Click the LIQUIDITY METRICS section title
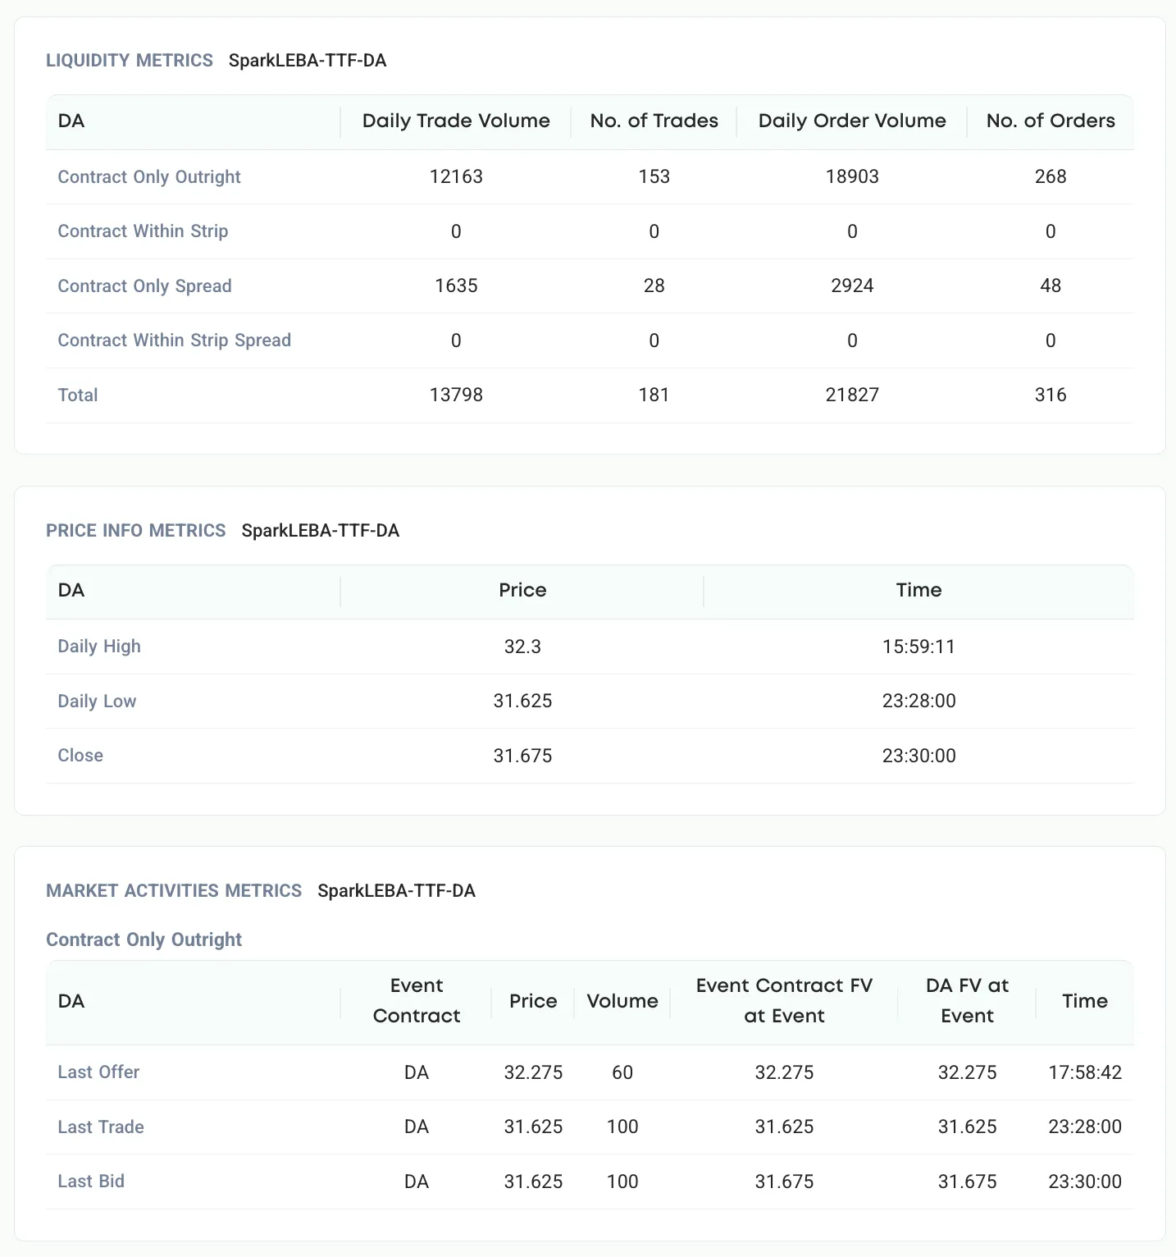1176x1257 pixels. coord(130,61)
